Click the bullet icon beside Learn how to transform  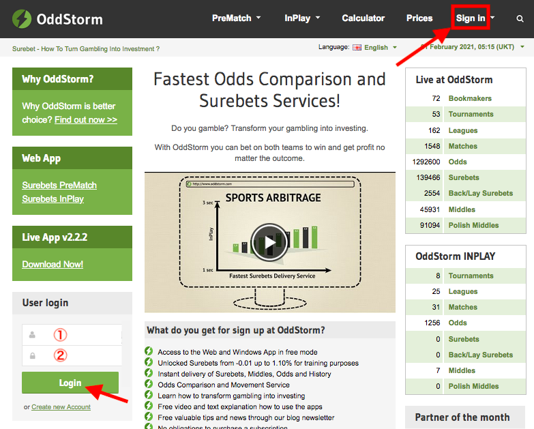coord(149,395)
